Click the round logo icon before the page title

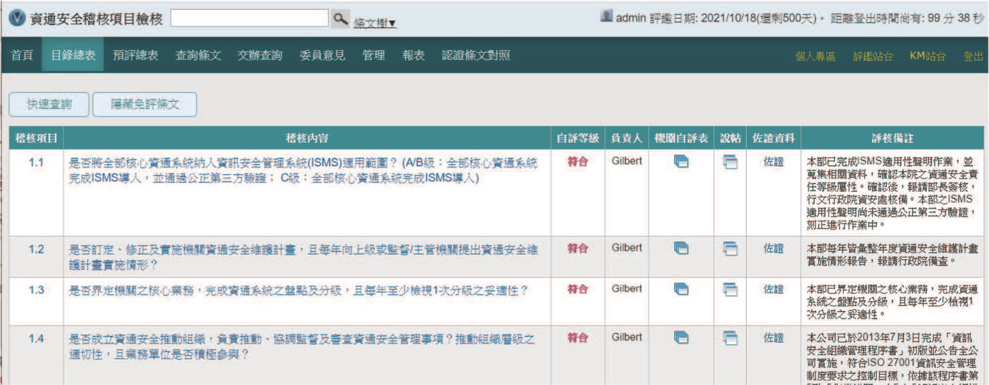[17, 18]
